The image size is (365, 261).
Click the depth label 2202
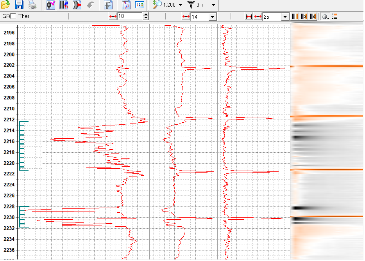(9, 65)
